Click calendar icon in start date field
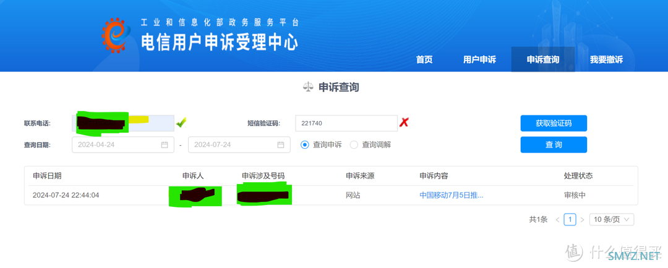Image resolution: width=668 pixels, height=268 pixels. pos(165,145)
